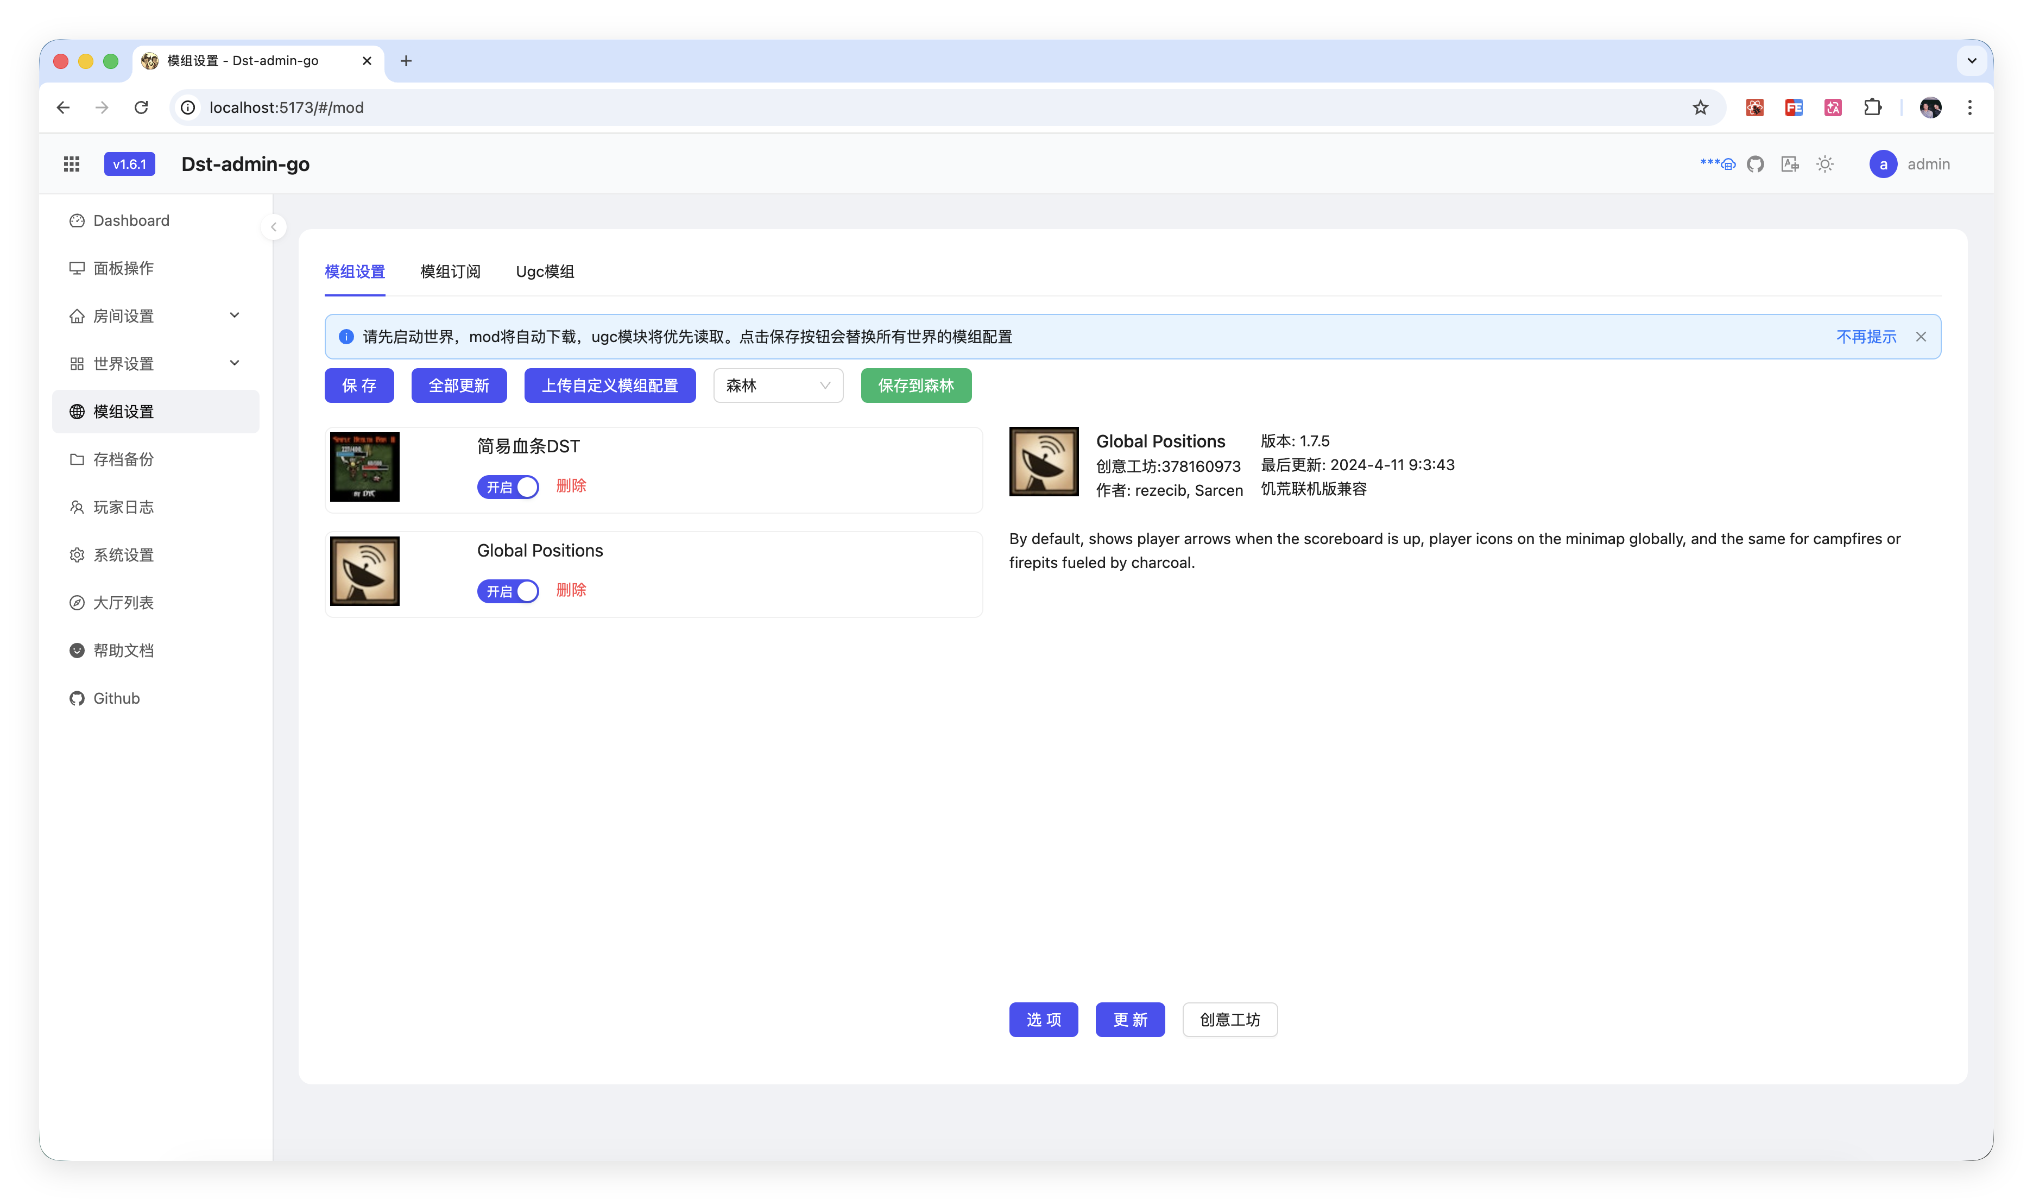Select the 模组设置 tab
Screen dimensions: 2033x1200
tap(355, 271)
